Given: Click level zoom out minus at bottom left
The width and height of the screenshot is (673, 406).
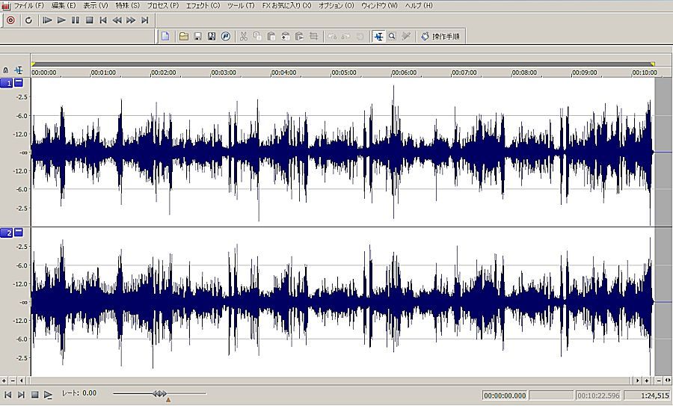Looking at the screenshot, I should 13,381.
